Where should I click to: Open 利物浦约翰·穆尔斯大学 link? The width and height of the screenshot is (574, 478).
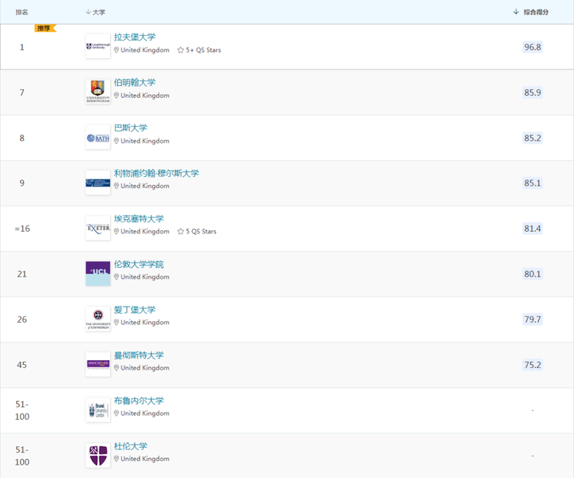point(156,173)
